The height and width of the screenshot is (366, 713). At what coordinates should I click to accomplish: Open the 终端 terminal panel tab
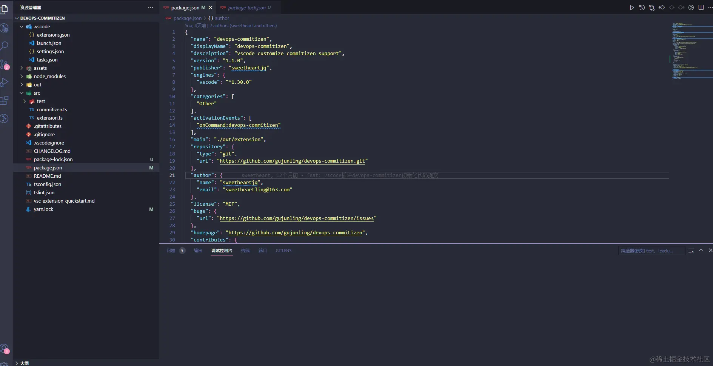coord(245,251)
